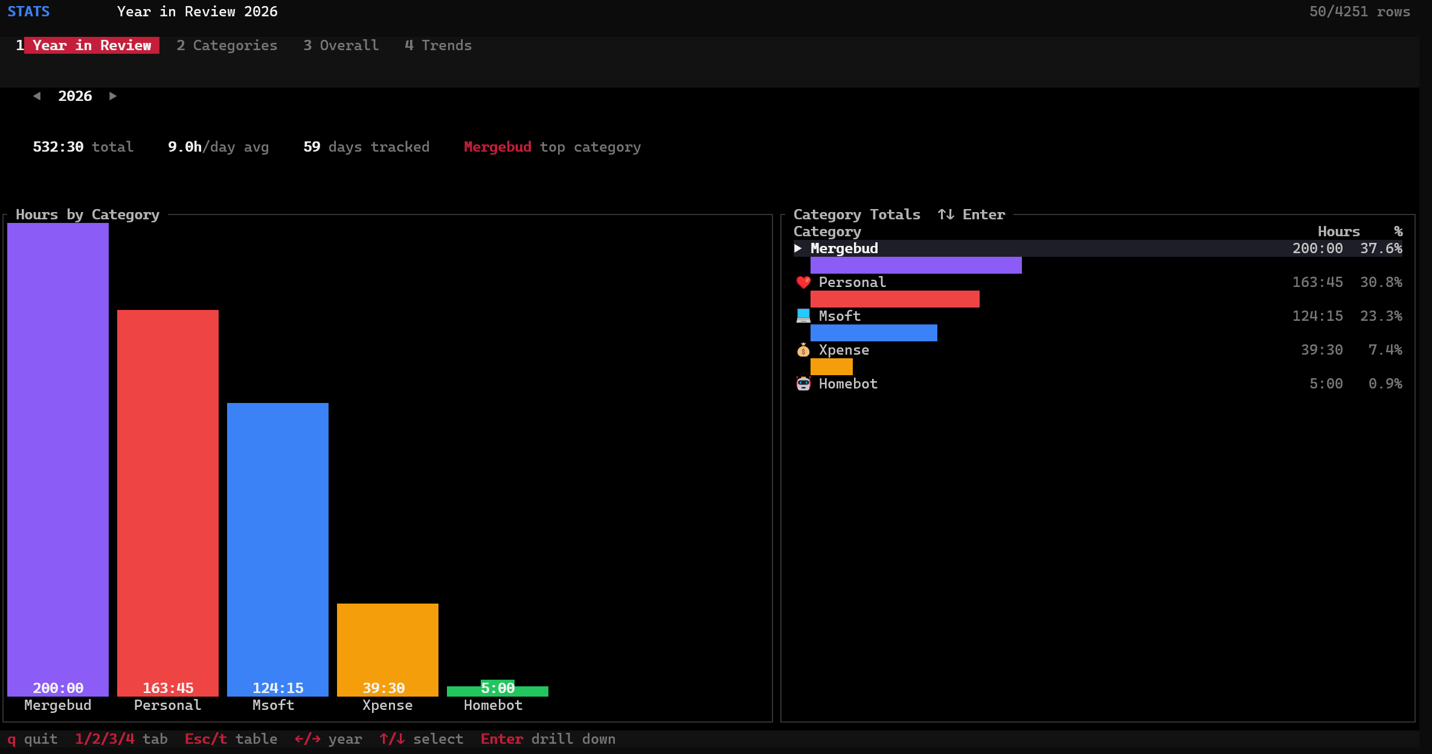
Task: Click the Xpense money bag icon
Action: tap(803, 350)
